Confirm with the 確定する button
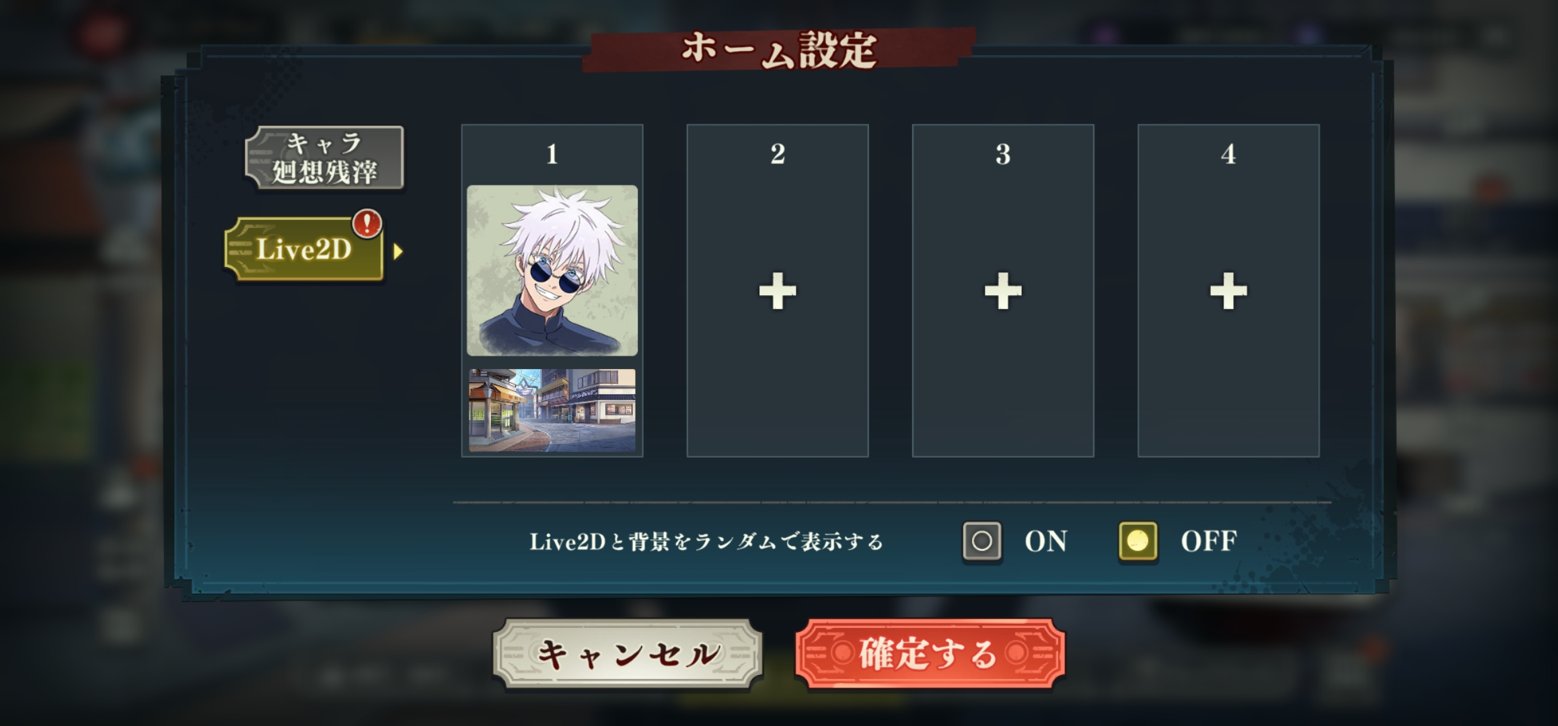1558x726 pixels. [930, 654]
